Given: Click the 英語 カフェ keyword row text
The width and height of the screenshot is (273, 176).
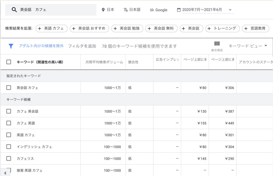Looking at the screenshot, I should [x=26, y=135].
